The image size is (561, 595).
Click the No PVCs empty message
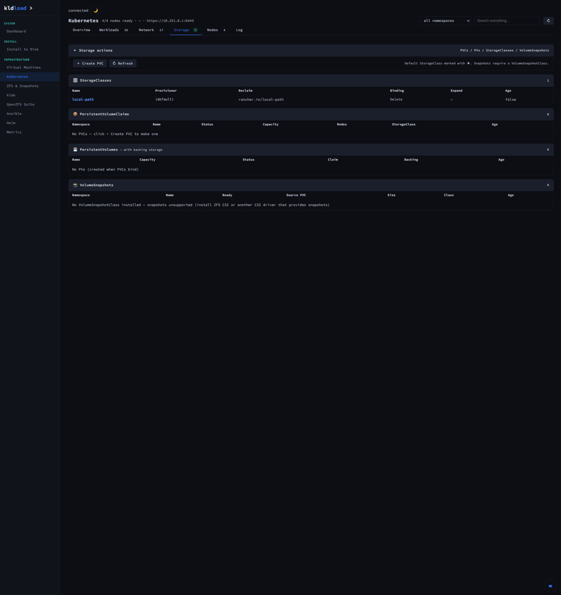click(115, 134)
